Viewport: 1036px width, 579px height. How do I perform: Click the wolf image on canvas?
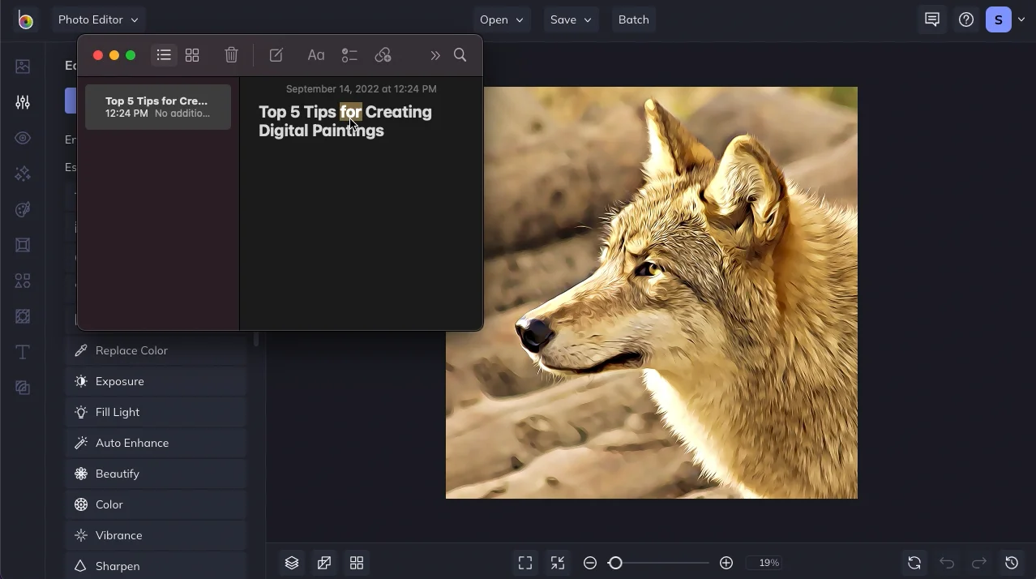point(652,293)
